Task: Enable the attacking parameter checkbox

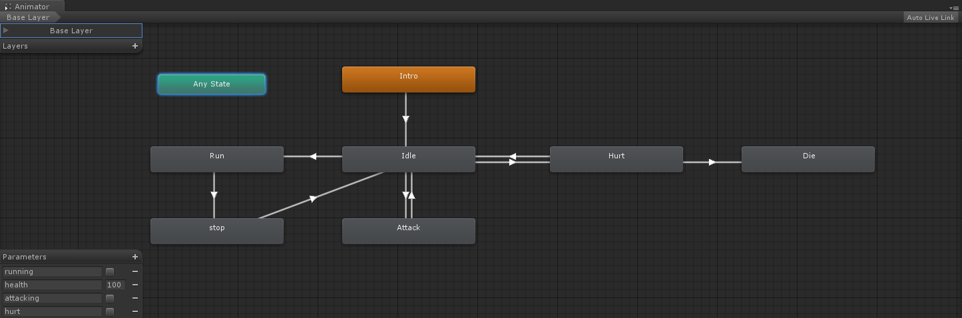Action: point(110,298)
